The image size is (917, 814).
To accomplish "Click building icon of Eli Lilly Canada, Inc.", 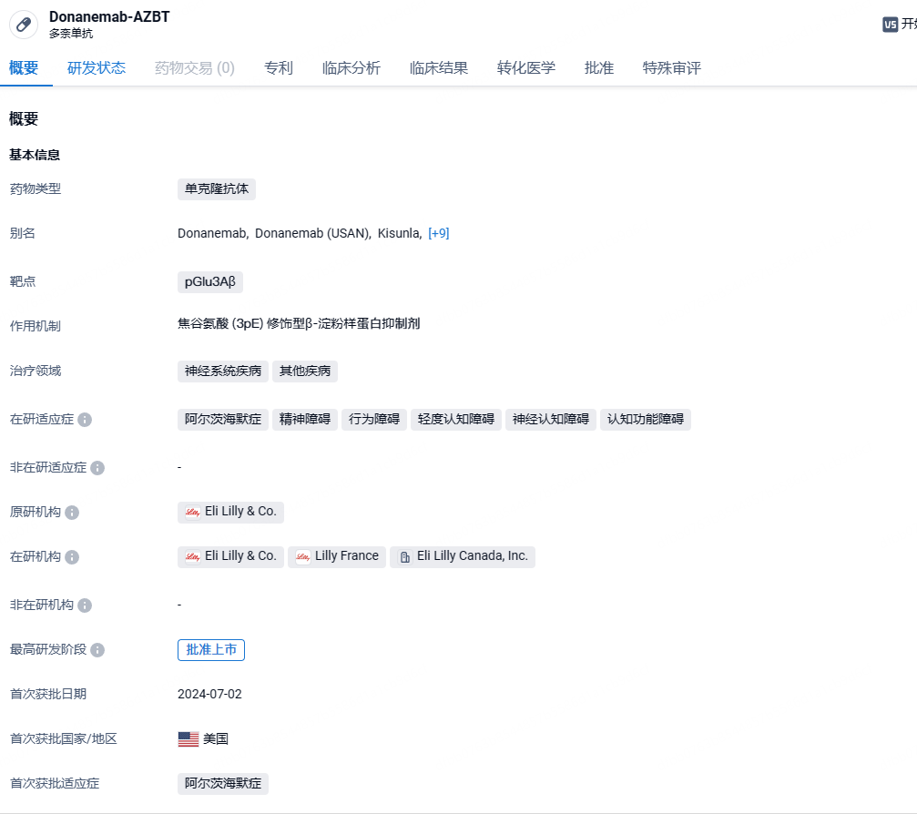I will pyautogui.click(x=404, y=556).
